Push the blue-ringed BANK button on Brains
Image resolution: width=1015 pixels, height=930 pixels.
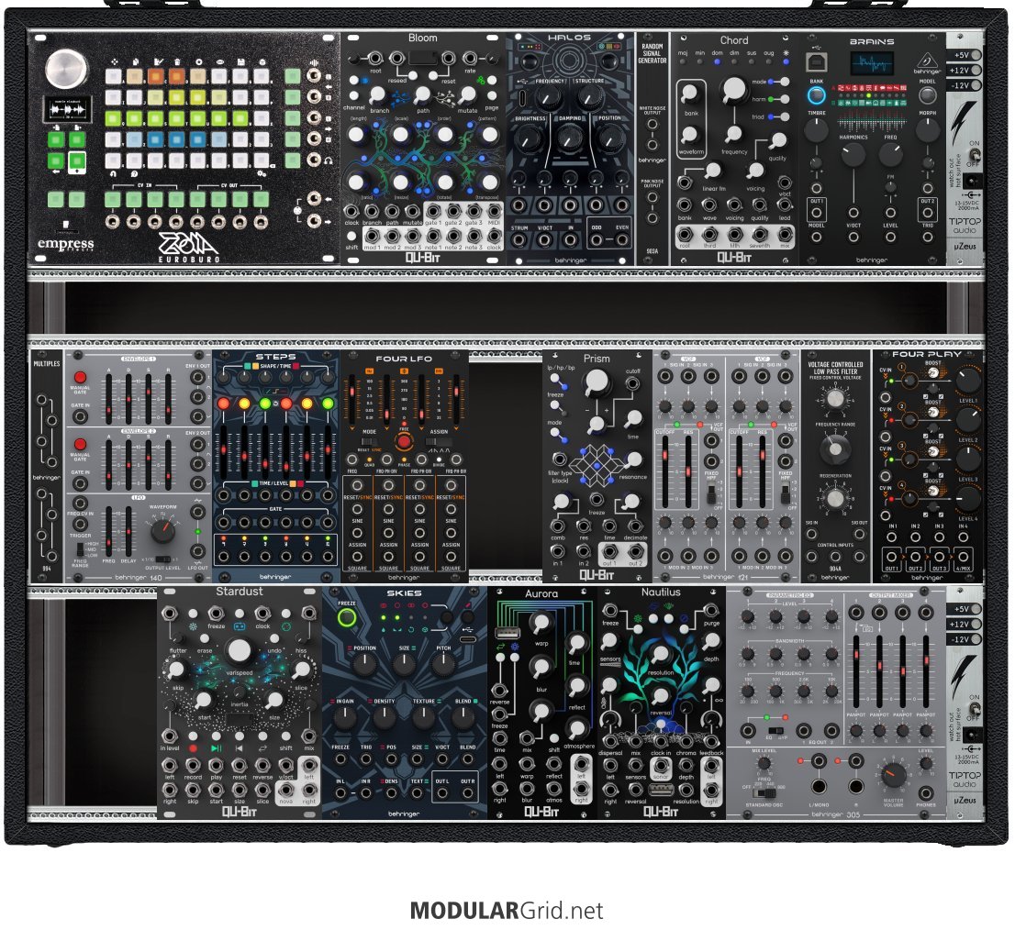coord(816,95)
